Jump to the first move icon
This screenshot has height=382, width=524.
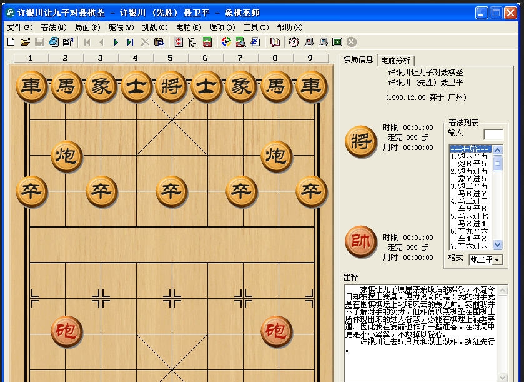click(x=88, y=42)
